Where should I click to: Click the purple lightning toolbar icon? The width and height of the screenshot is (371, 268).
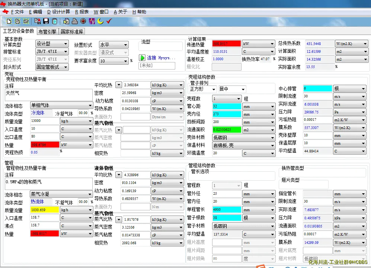[x=92, y=21]
